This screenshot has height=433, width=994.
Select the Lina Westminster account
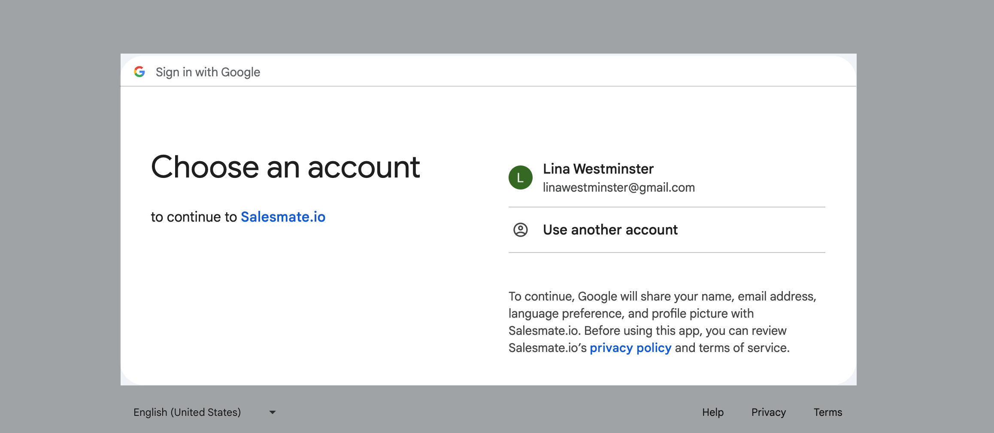667,177
